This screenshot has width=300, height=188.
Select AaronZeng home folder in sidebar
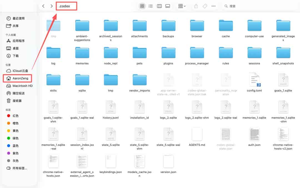pyautogui.click(x=17, y=78)
